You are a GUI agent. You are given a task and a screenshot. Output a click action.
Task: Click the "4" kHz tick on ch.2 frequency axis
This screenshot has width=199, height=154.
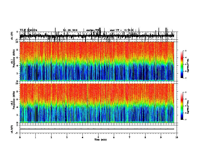(18, 107)
